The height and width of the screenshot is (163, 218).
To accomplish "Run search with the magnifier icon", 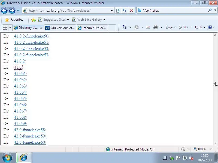I will [210, 10].
